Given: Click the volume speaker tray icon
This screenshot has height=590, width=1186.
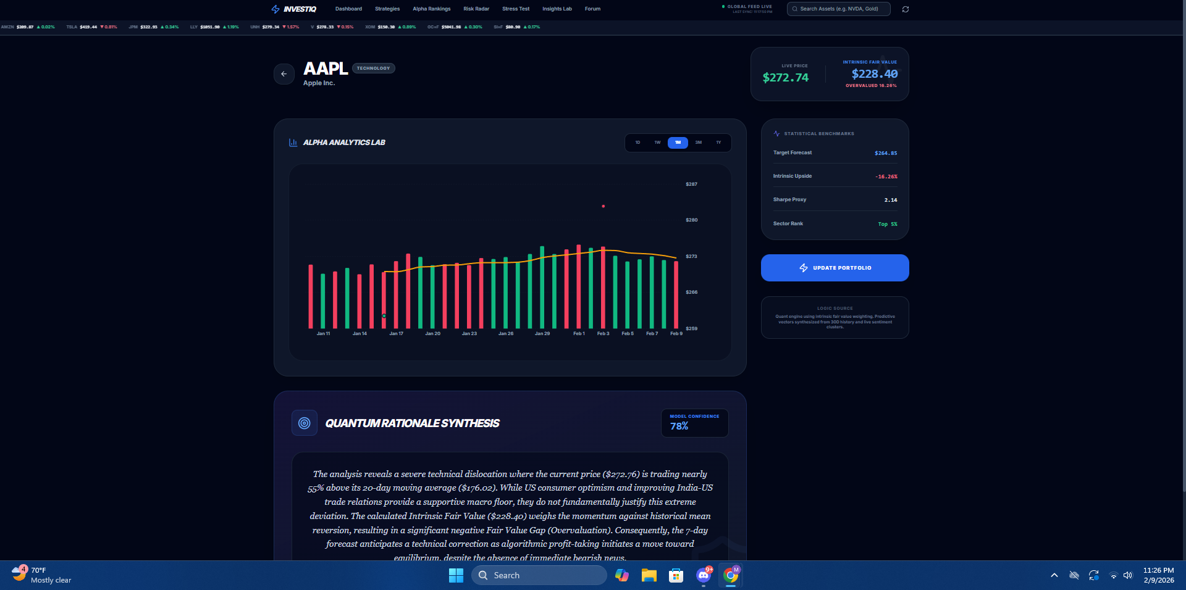Looking at the screenshot, I should pos(1128,575).
